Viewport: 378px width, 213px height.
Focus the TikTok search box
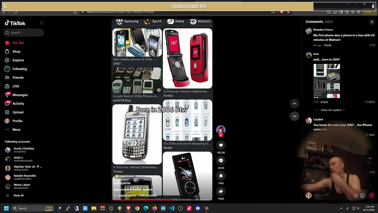click(24, 33)
